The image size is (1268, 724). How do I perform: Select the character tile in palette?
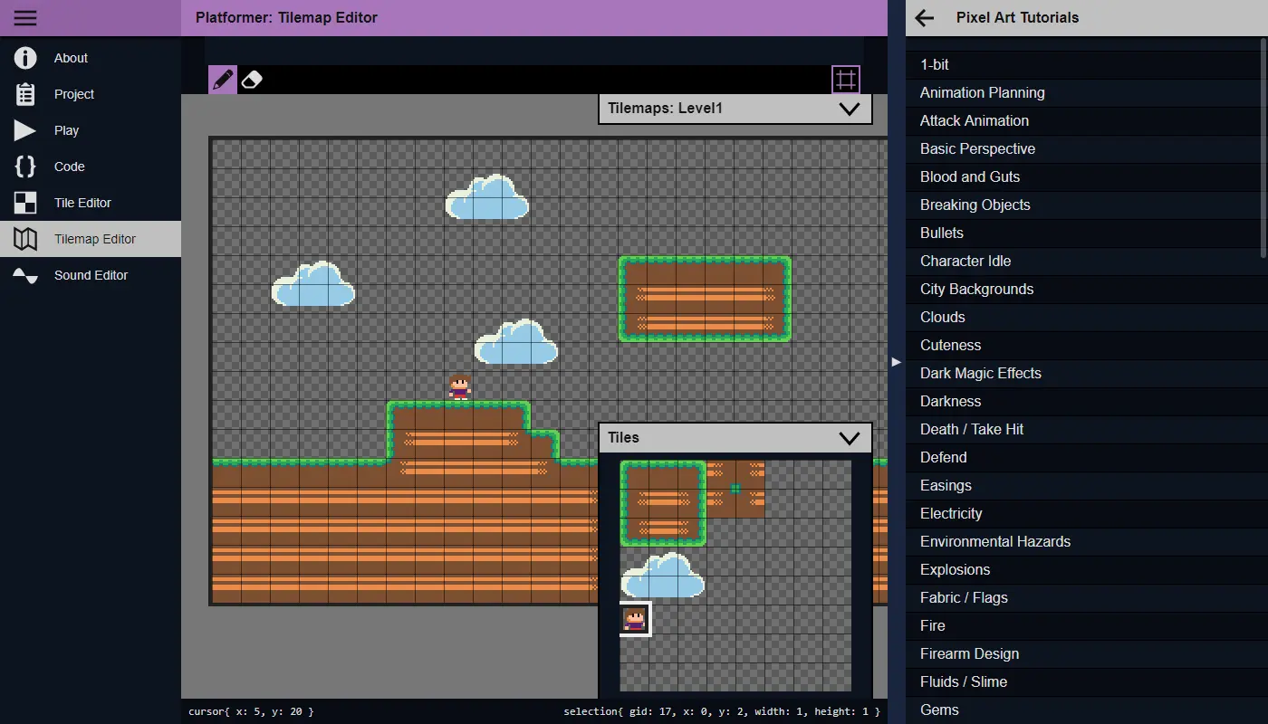(635, 619)
